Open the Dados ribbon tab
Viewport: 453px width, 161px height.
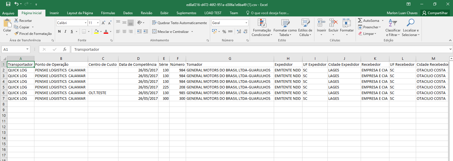[x=128, y=13]
